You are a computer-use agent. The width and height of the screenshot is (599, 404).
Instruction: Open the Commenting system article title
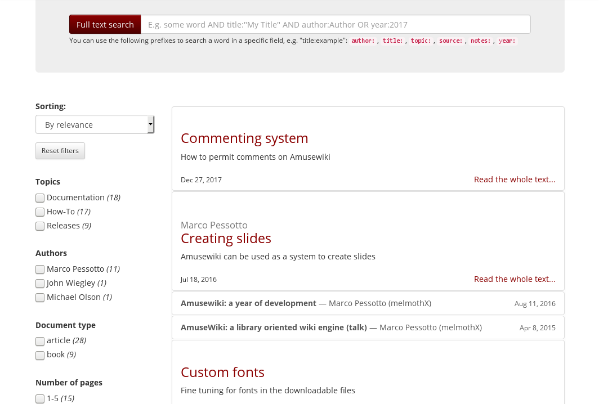click(x=244, y=138)
